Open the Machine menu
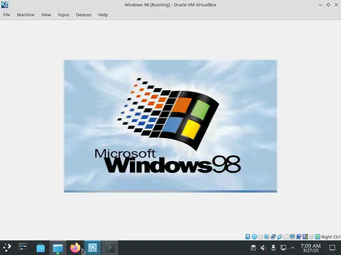Screen dimensions: 341x255 point(26,15)
